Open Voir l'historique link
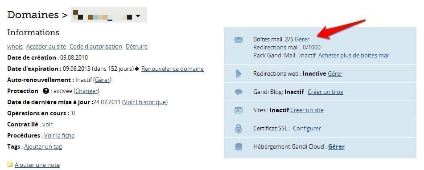Image resolution: width=424 pixels, height=170 pixels. click(145, 102)
